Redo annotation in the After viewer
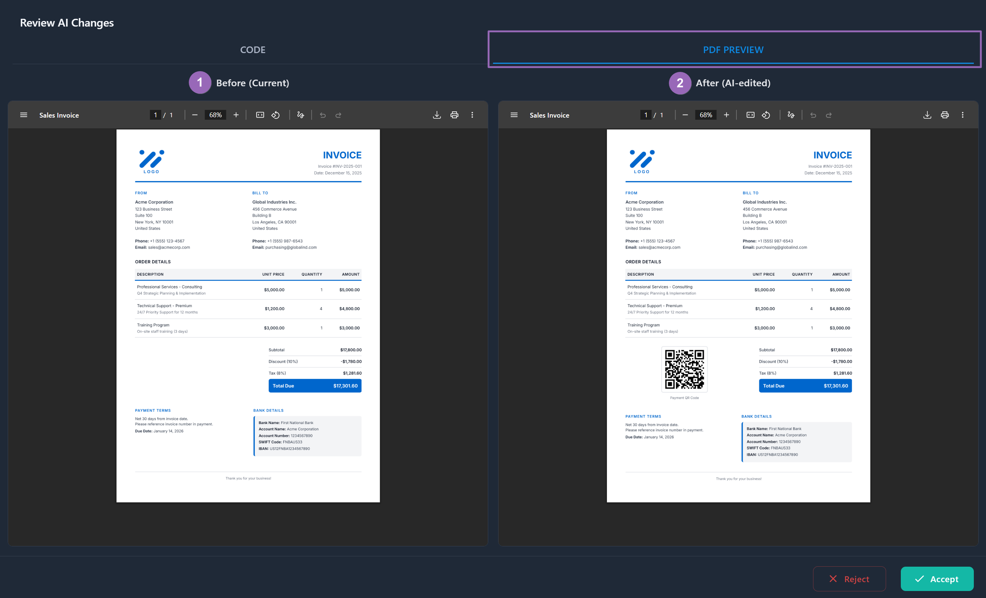Image resolution: width=986 pixels, height=598 pixels. click(828, 115)
